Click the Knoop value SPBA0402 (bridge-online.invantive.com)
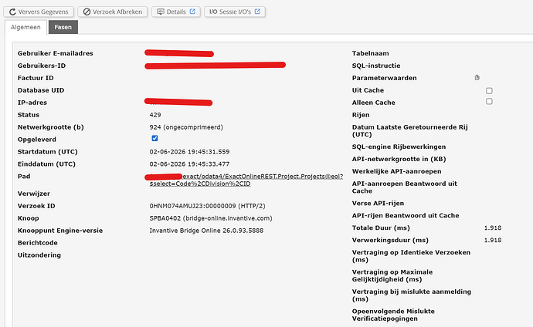Image resolution: width=533 pixels, height=327 pixels. pos(211,218)
